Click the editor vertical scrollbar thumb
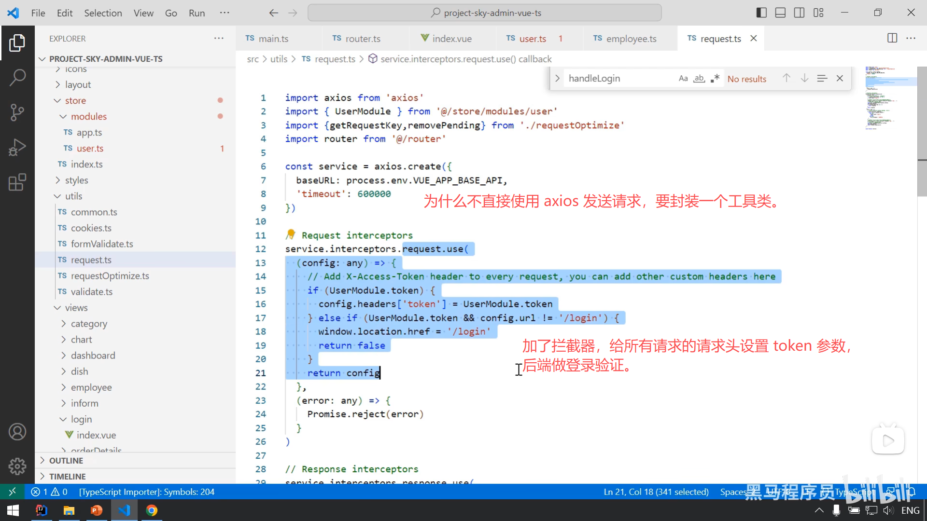 922,130
